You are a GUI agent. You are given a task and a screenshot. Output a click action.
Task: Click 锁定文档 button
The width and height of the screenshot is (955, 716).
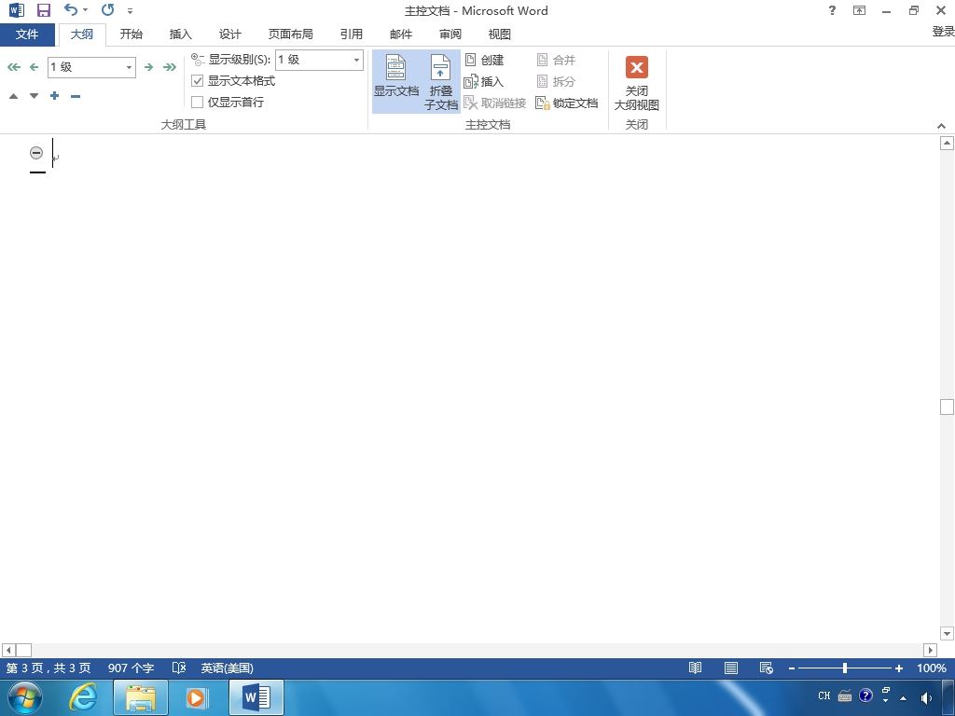(x=566, y=103)
